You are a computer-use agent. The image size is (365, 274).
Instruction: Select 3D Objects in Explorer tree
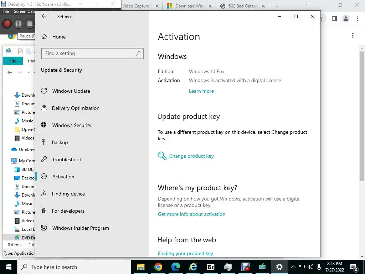25,169
